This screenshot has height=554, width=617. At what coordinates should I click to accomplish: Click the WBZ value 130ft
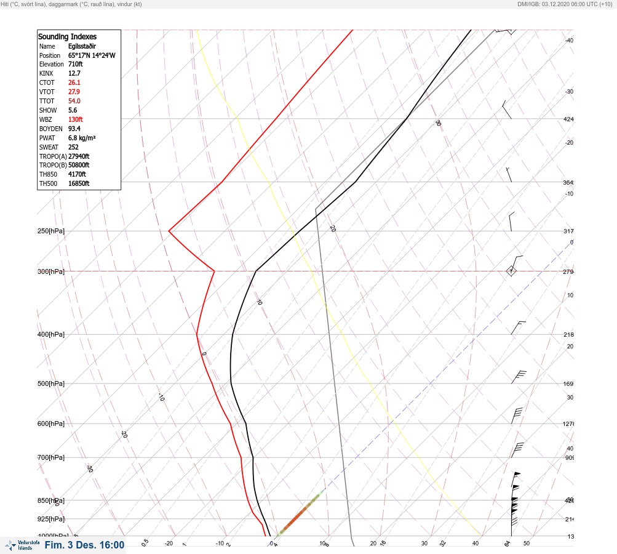[x=75, y=119]
